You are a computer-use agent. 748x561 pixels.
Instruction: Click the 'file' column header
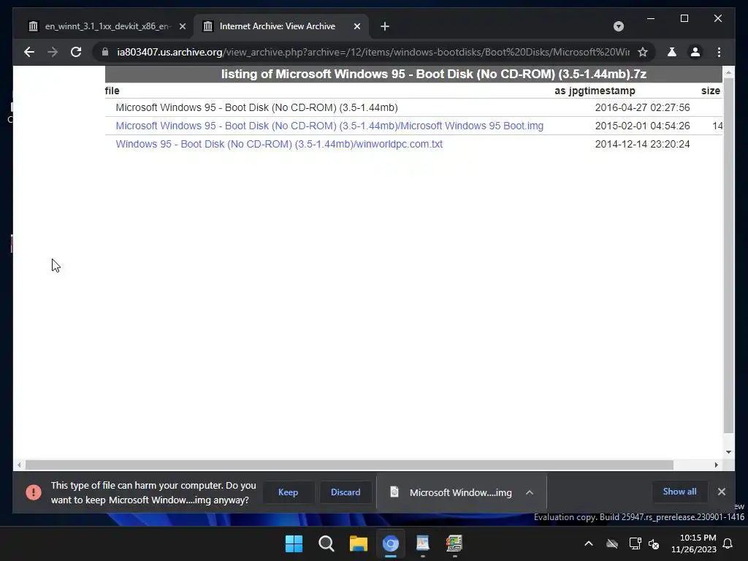click(x=112, y=91)
